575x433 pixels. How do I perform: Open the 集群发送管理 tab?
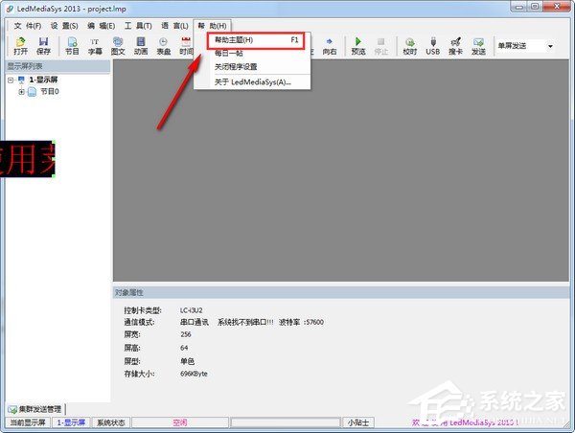35,409
